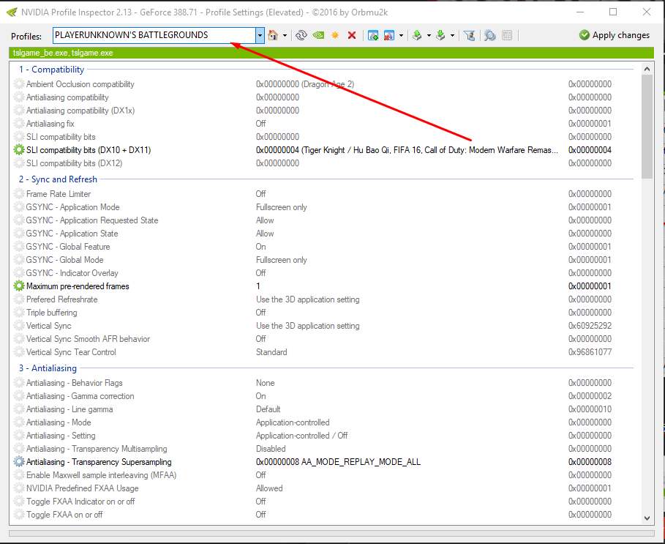This screenshot has height=544, width=665.
Task: Click the hex value 0x96861077 in Tear Control row
Action: 590,351
